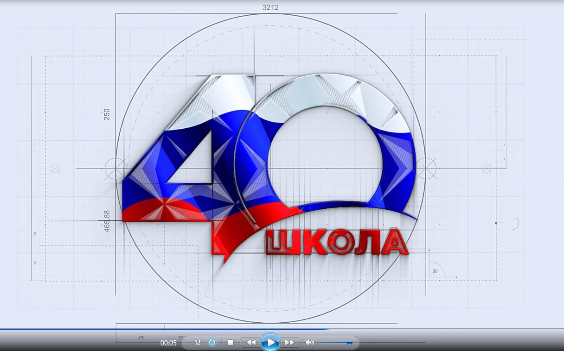
Task: Play the video
Action: click(x=270, y=343)
